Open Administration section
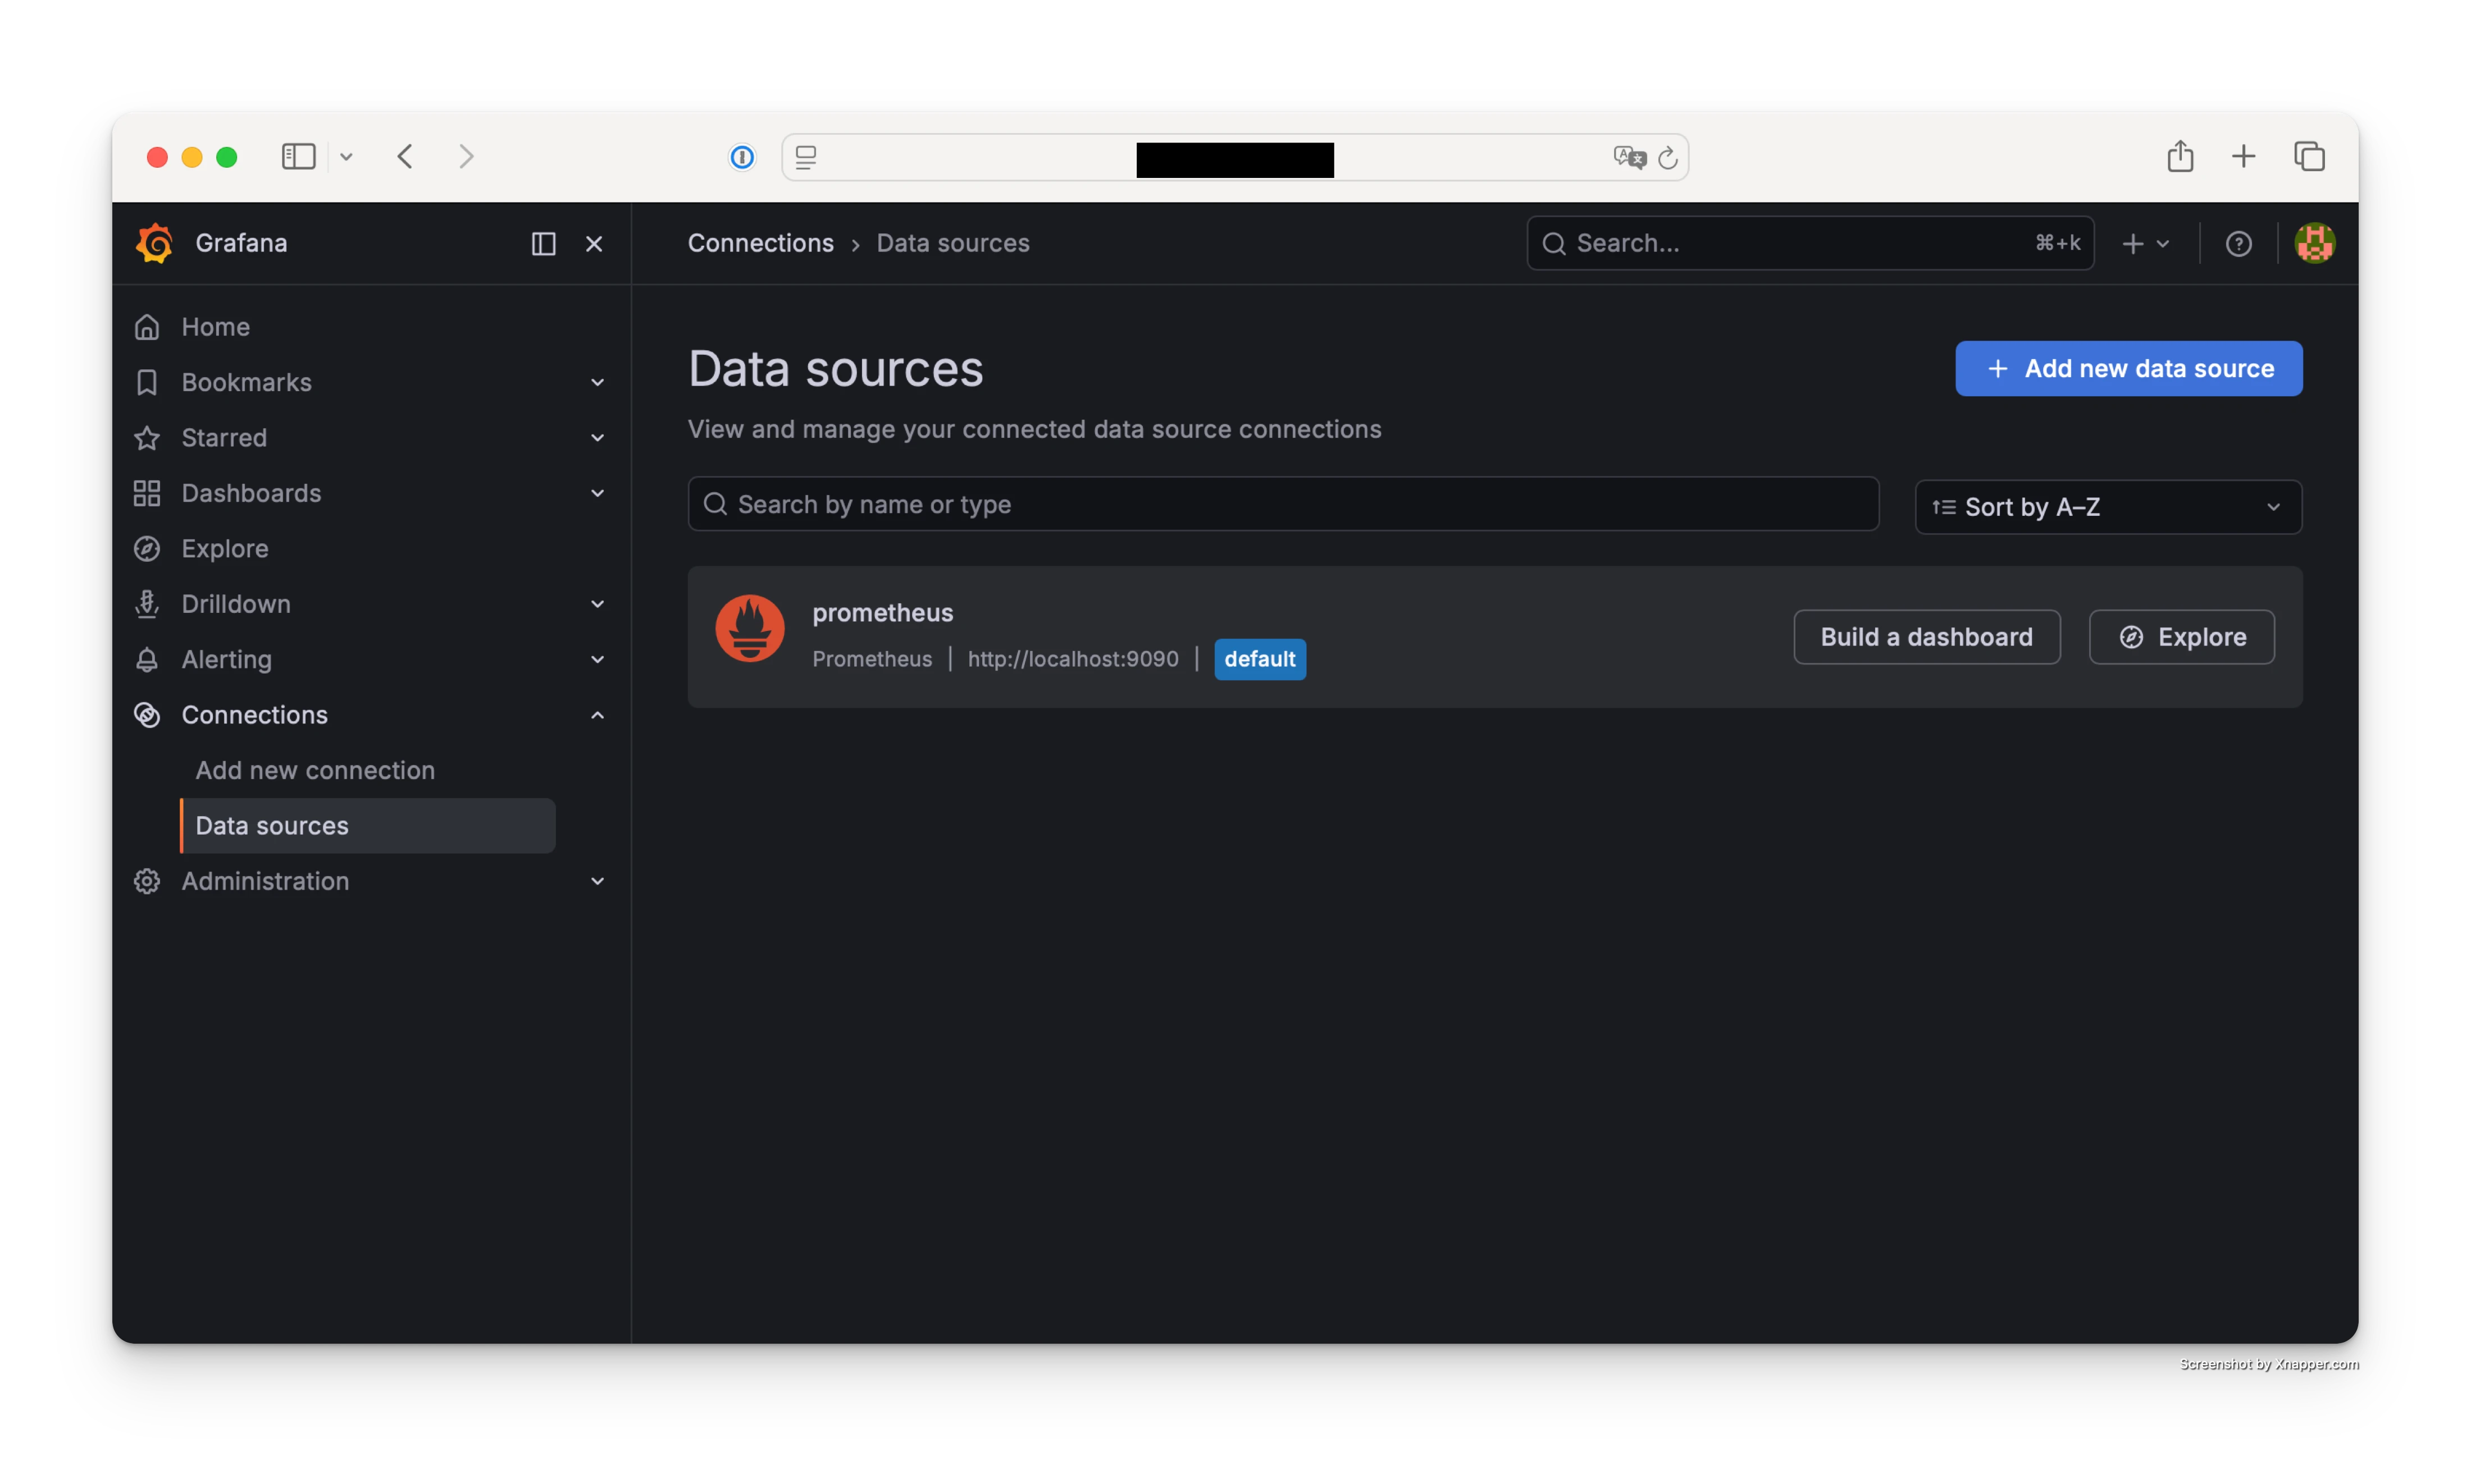The image size is (2471, 1484). pyautogui.click(x=265, y=881)
